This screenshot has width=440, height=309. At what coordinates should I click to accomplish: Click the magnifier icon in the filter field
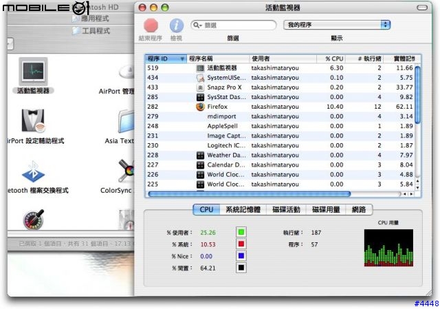197,25
